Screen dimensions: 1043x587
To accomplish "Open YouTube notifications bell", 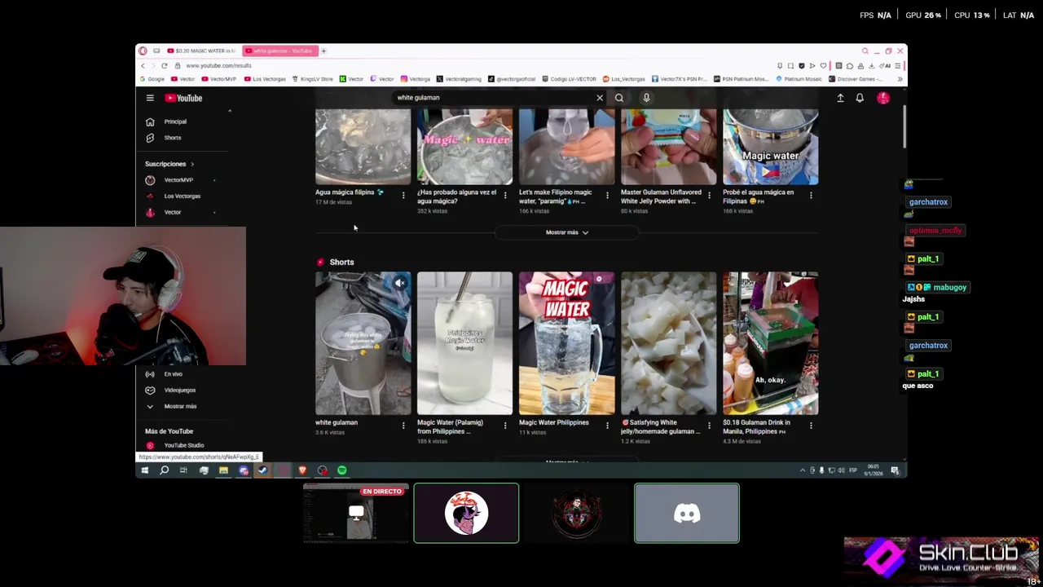I will (x=860, y=98).
